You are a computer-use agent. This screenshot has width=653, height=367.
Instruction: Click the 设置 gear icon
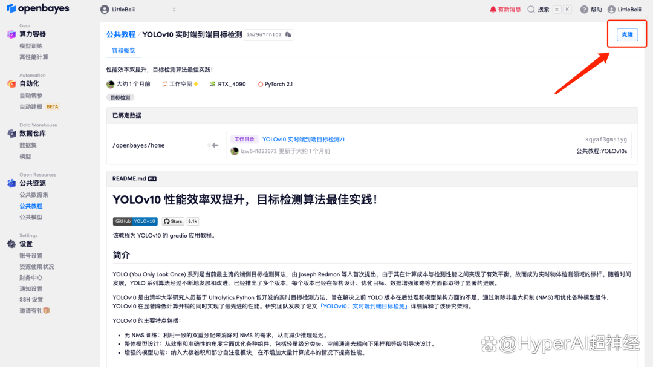click(11, 244)
